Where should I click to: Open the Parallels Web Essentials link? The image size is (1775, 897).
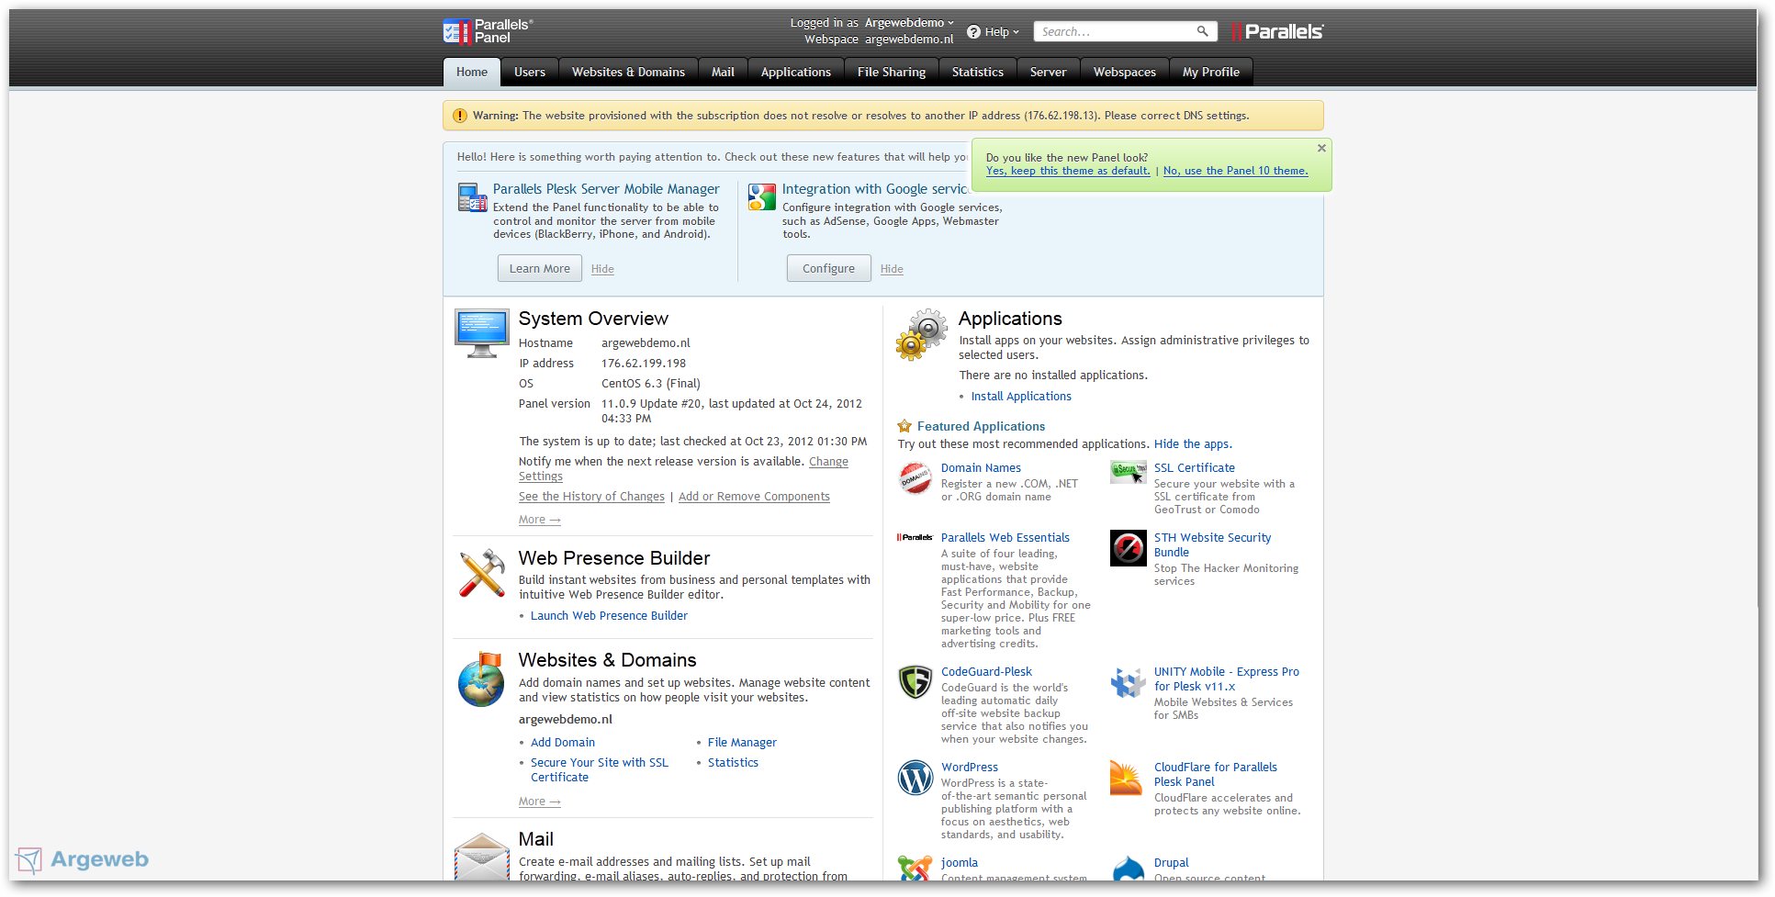click(1005, 538)
